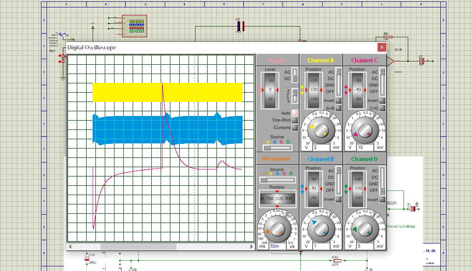This screenshot has height=271, width=472.
Task: Click the magenta Channel C position arrows
Action: tap(346, 90)
